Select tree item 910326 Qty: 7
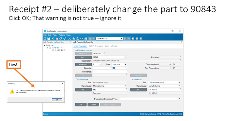Image resolution: width=226 pixels, height=121 pixels. (x=60, y=50)
